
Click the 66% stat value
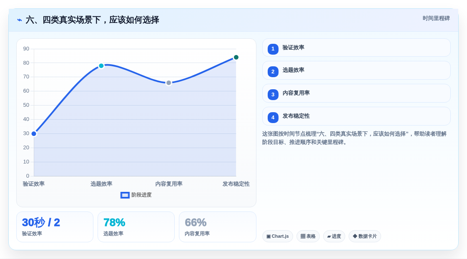196,222
